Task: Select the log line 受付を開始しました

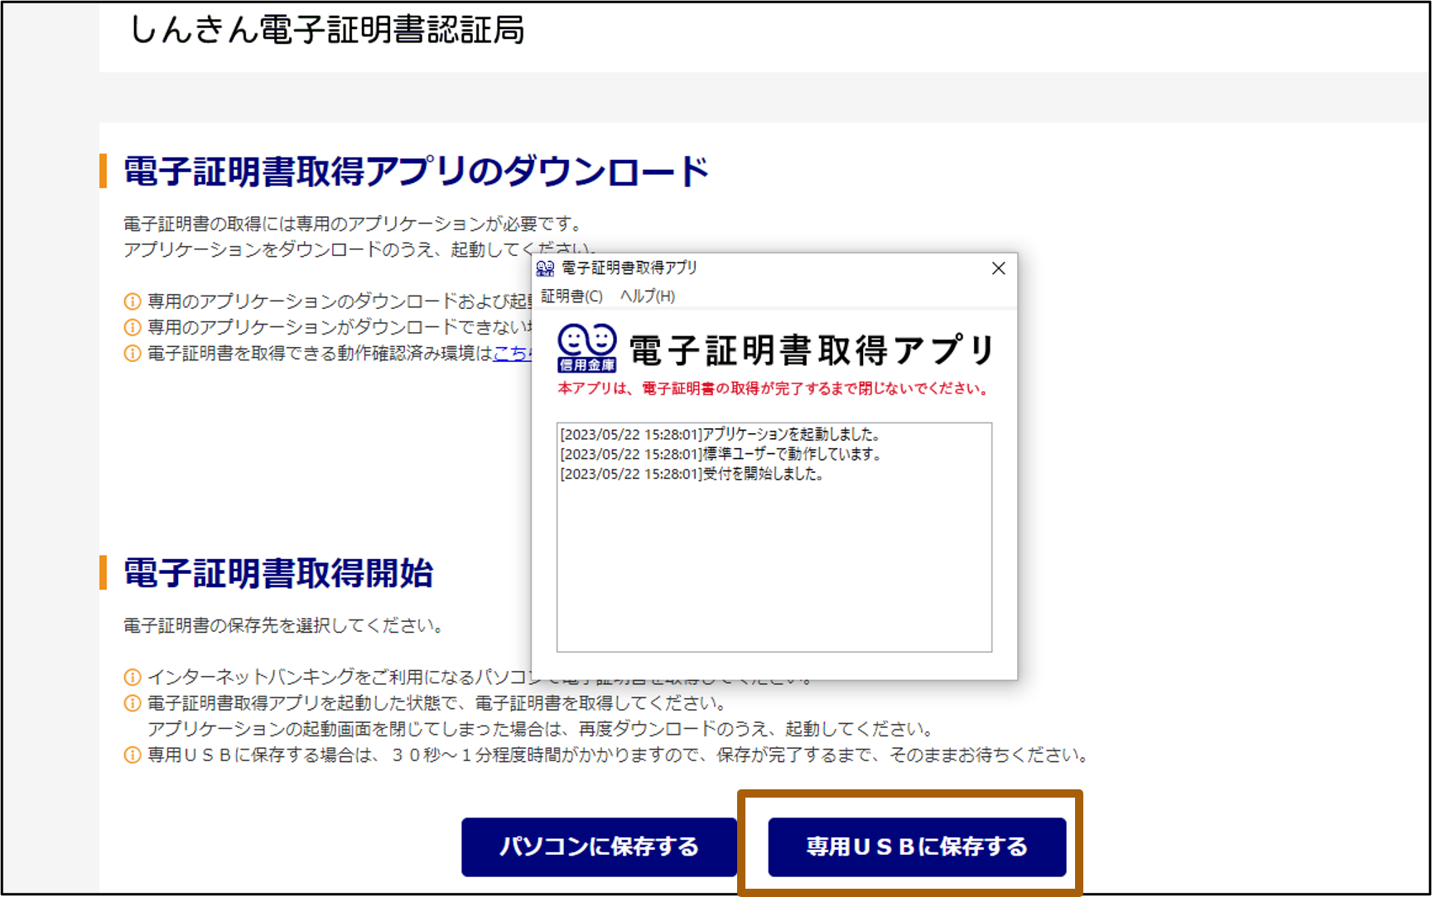Action: pos(692,475)
